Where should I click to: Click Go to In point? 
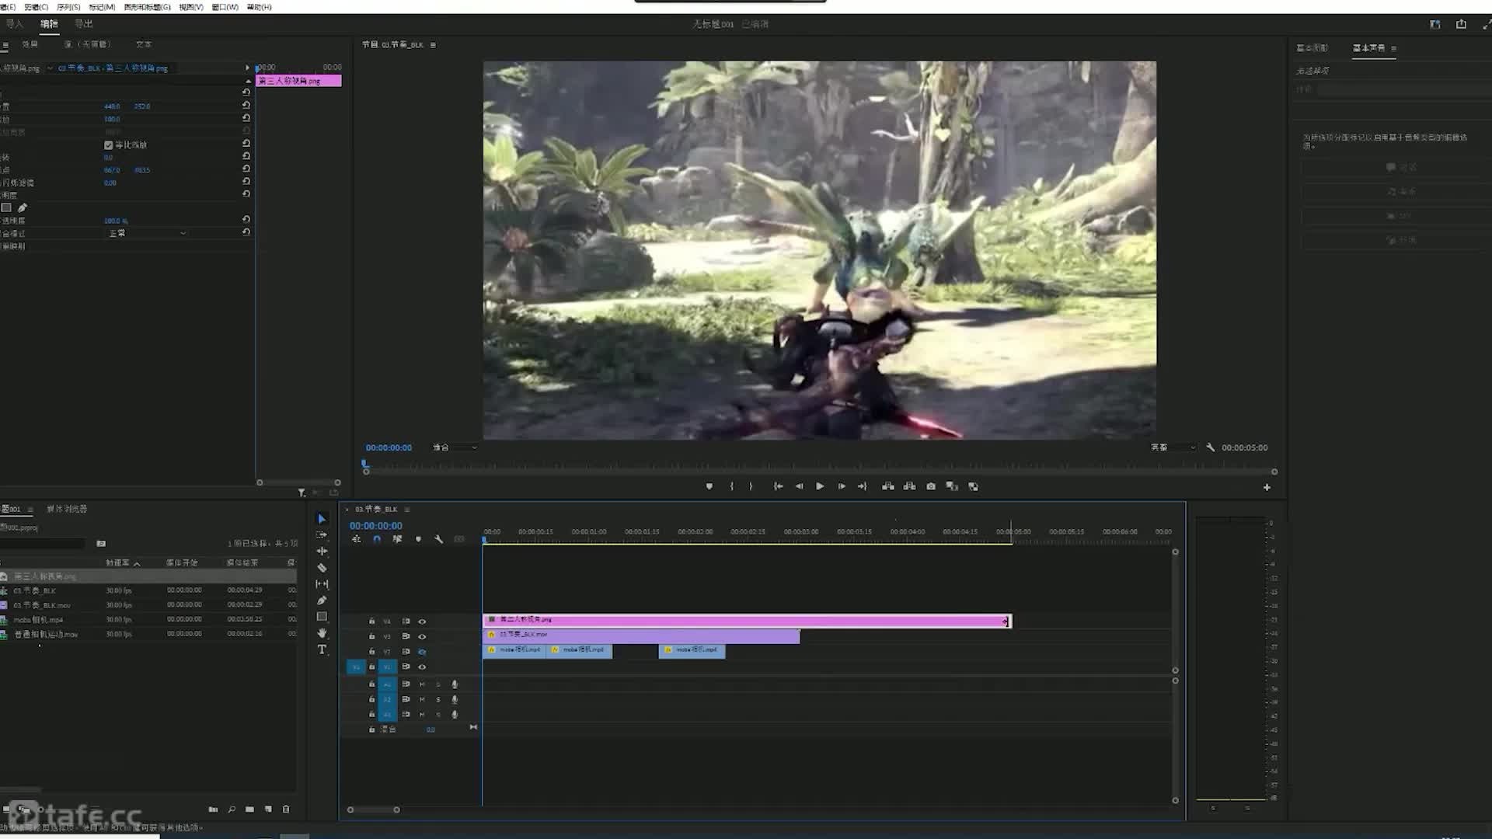coord(778,486)
